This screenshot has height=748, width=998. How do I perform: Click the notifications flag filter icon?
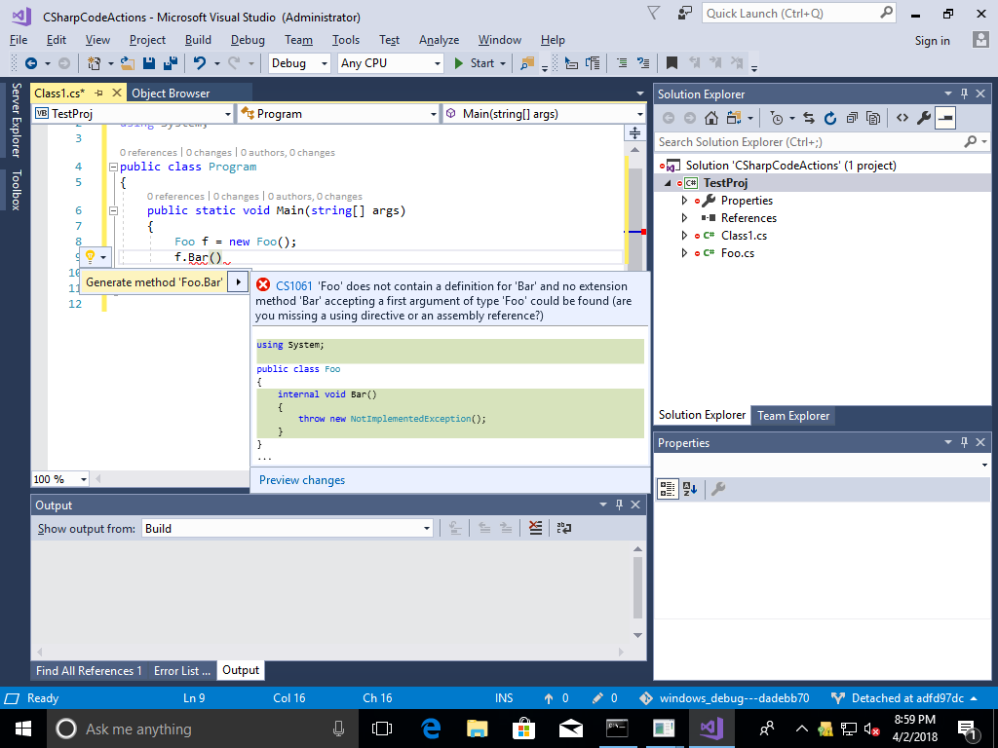point(653,14)
